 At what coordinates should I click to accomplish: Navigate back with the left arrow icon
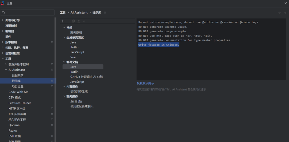280,13
